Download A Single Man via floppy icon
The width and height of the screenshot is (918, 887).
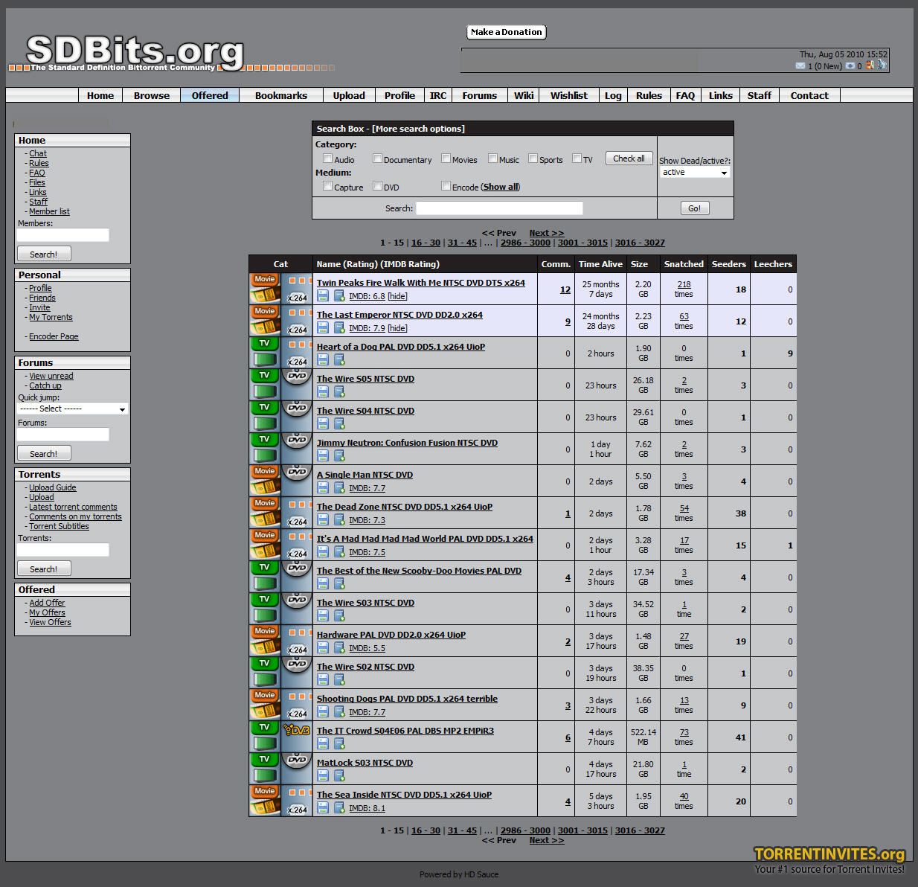(323, 488)
